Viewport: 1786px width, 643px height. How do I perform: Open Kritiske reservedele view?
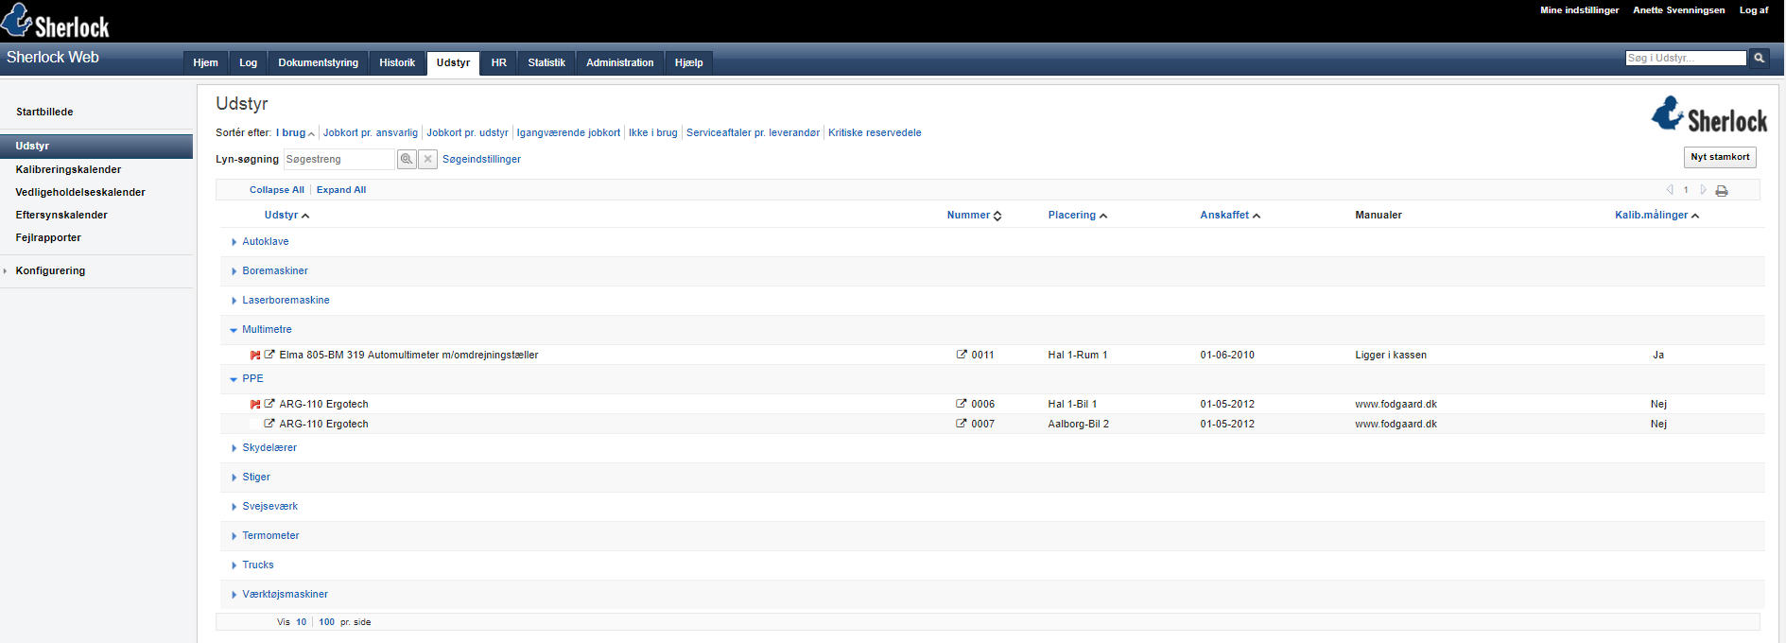point(875,132)
